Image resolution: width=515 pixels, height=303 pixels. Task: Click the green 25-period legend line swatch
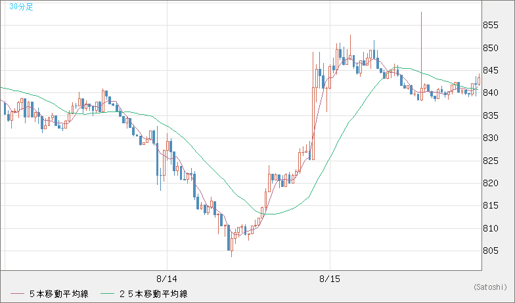pos(108,294)
